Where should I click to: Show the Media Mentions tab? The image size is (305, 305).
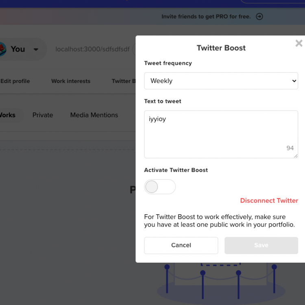pos(94,115)
